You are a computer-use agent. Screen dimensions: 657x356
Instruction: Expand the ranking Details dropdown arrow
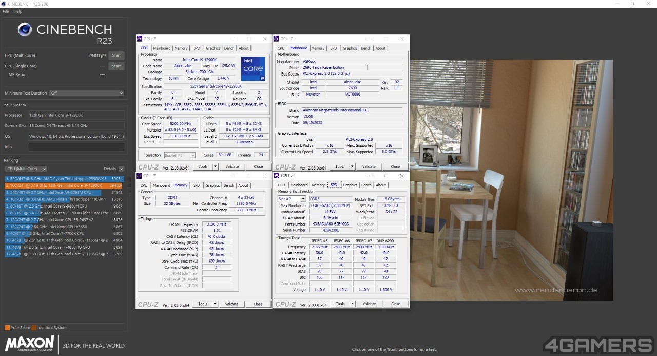121,168
